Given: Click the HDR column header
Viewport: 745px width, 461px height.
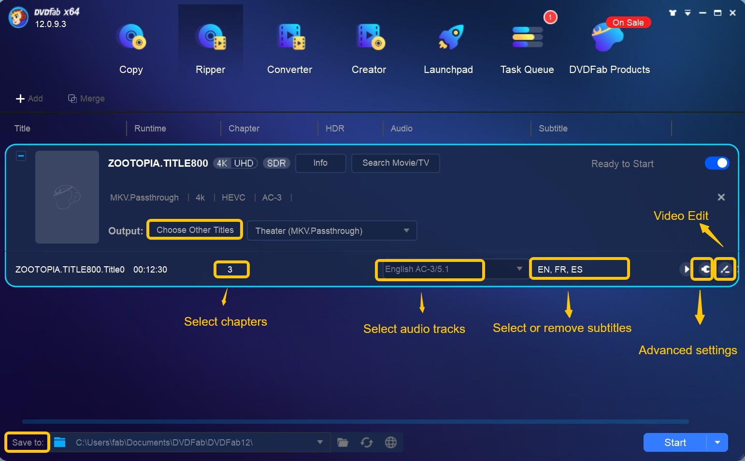Looking at the screenshot, I should click(x=335, y=129).
